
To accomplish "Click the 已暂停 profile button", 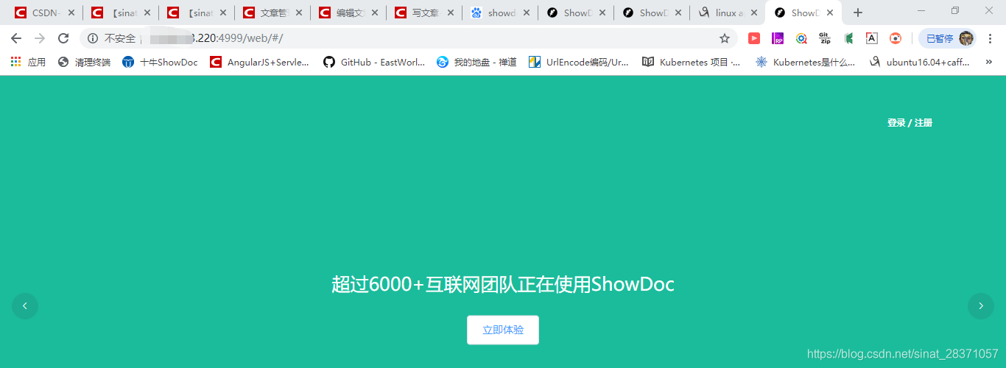I will click(948, 38).
